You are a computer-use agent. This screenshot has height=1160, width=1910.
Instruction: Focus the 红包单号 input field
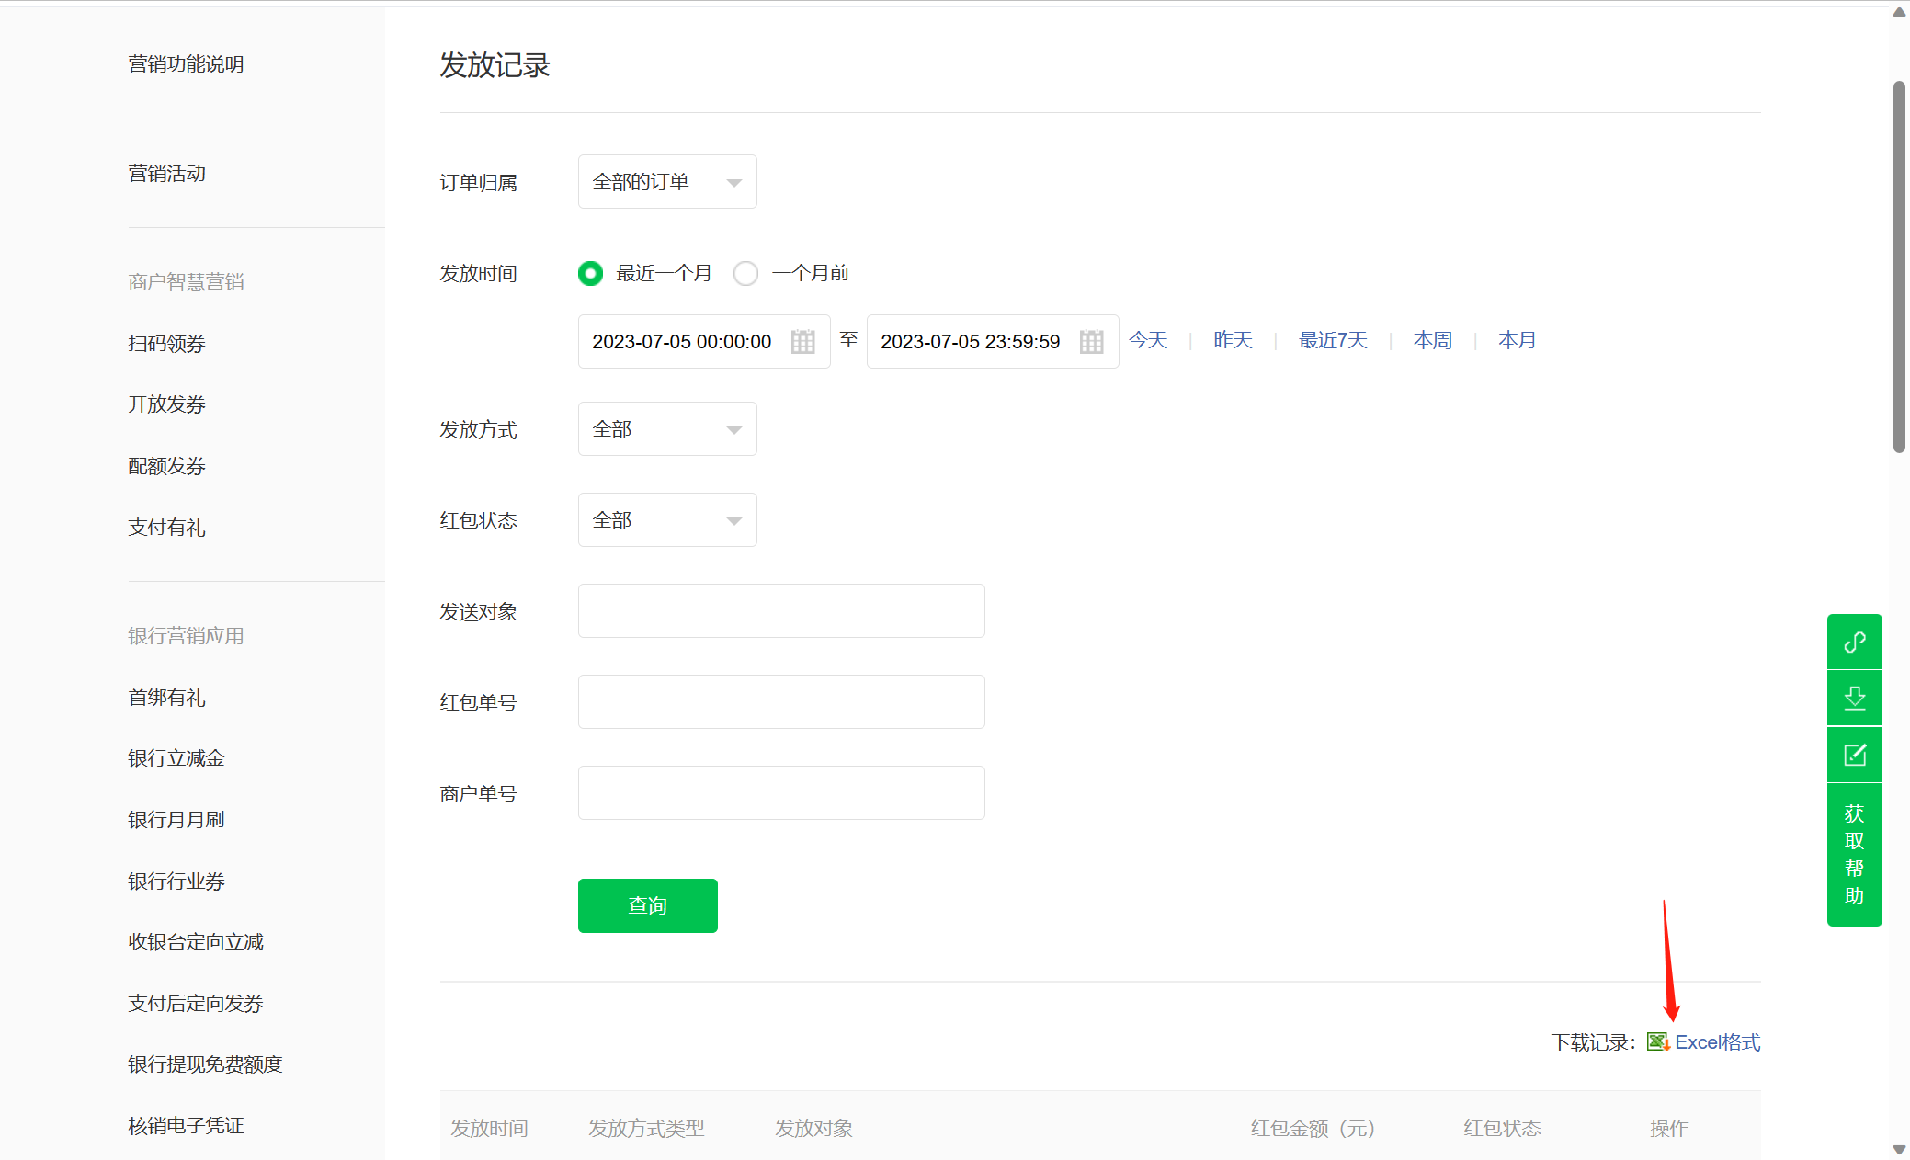click(781, 702)
